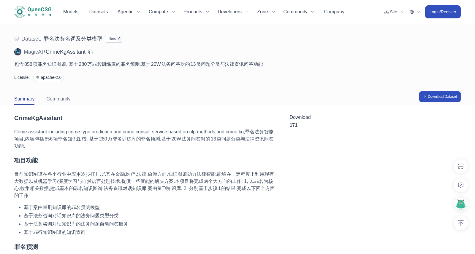Select bullet 基于案由量刑知识库的罪名预测模型
Screen dimensions: 475x254
62,207
